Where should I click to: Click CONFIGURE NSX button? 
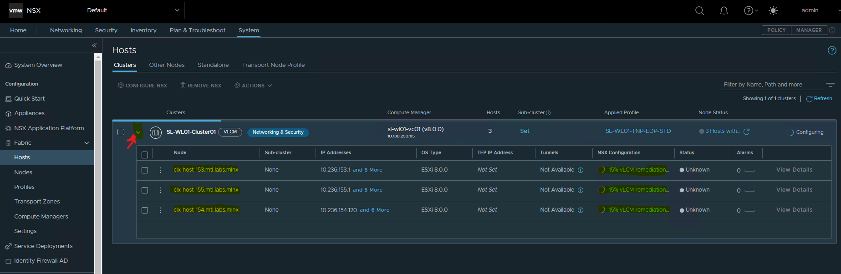pos(143,86)
